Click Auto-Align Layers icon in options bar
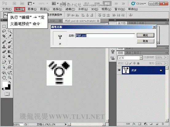170x127 pixels. tap(131, 15)
